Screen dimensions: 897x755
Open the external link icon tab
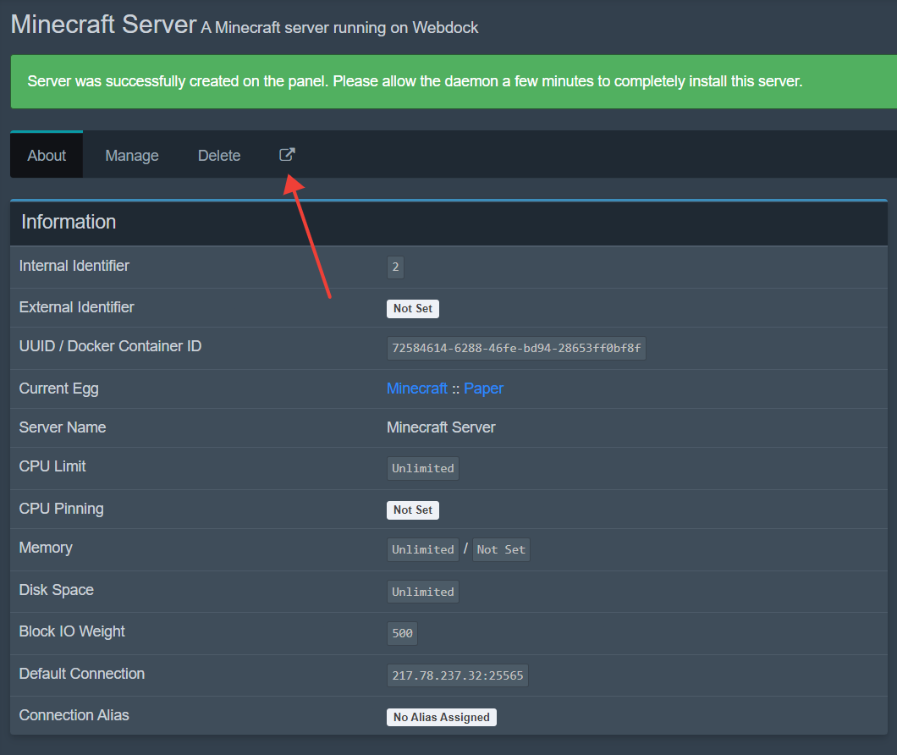(287, 155)
